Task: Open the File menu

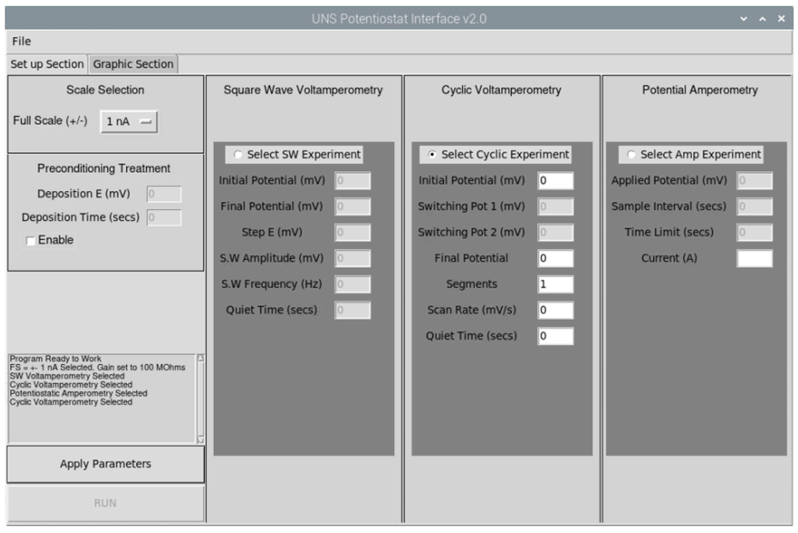Action: (x=21, y=41)
